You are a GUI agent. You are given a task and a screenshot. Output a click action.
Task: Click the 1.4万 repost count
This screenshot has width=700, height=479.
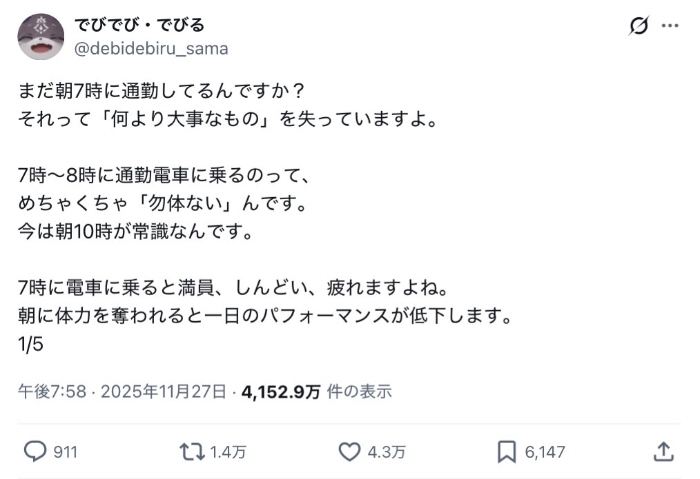(228, 452)
